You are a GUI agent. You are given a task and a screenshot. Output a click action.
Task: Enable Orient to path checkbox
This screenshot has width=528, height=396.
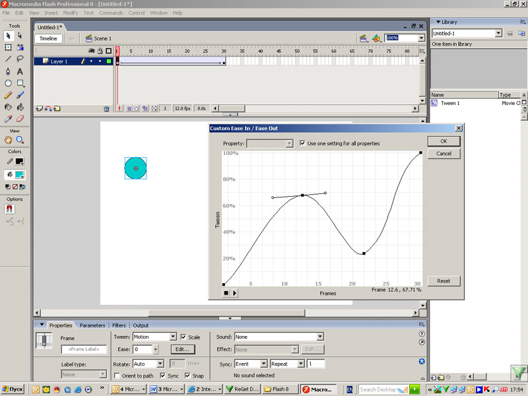116,376
